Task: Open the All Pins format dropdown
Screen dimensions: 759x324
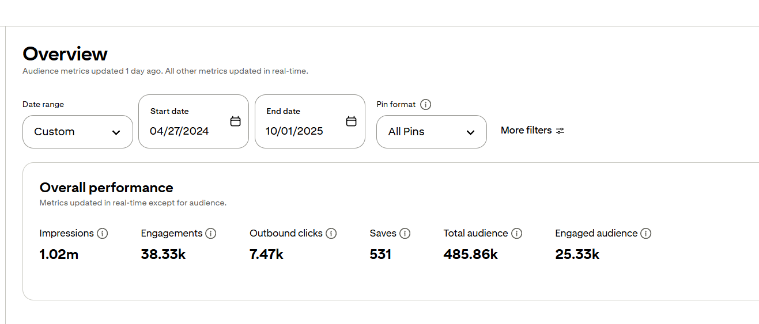Action: pyautogui.click(x=431, y=132)
